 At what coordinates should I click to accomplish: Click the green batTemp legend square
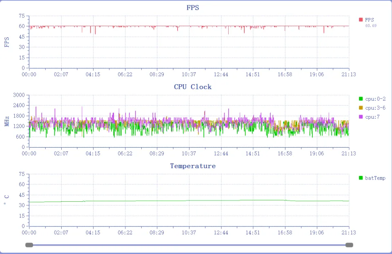(x=361, y=178)
